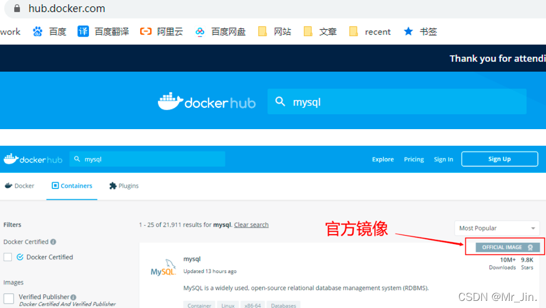Image resolution: width=546 pixels, height=308 pixels.
Task: Click the hub.docker.com address bar
Action: coord(275,8)
